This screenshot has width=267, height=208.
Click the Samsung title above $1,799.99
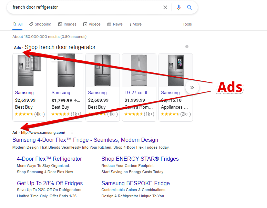(x=65, y=92)
